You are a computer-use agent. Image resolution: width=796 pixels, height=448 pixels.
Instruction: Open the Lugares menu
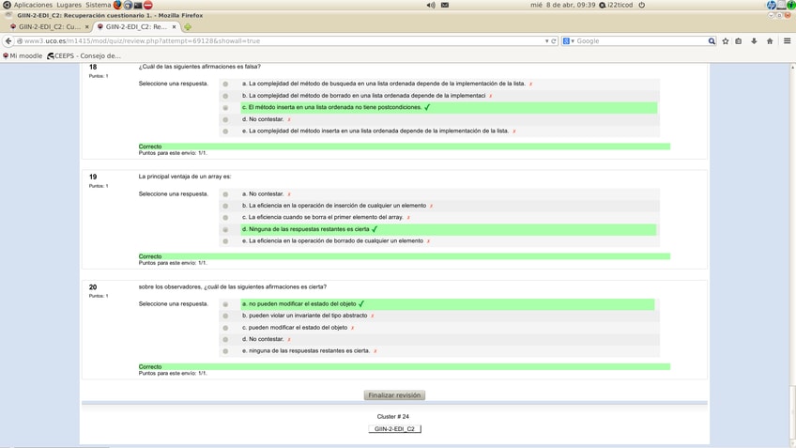[69, 5]
